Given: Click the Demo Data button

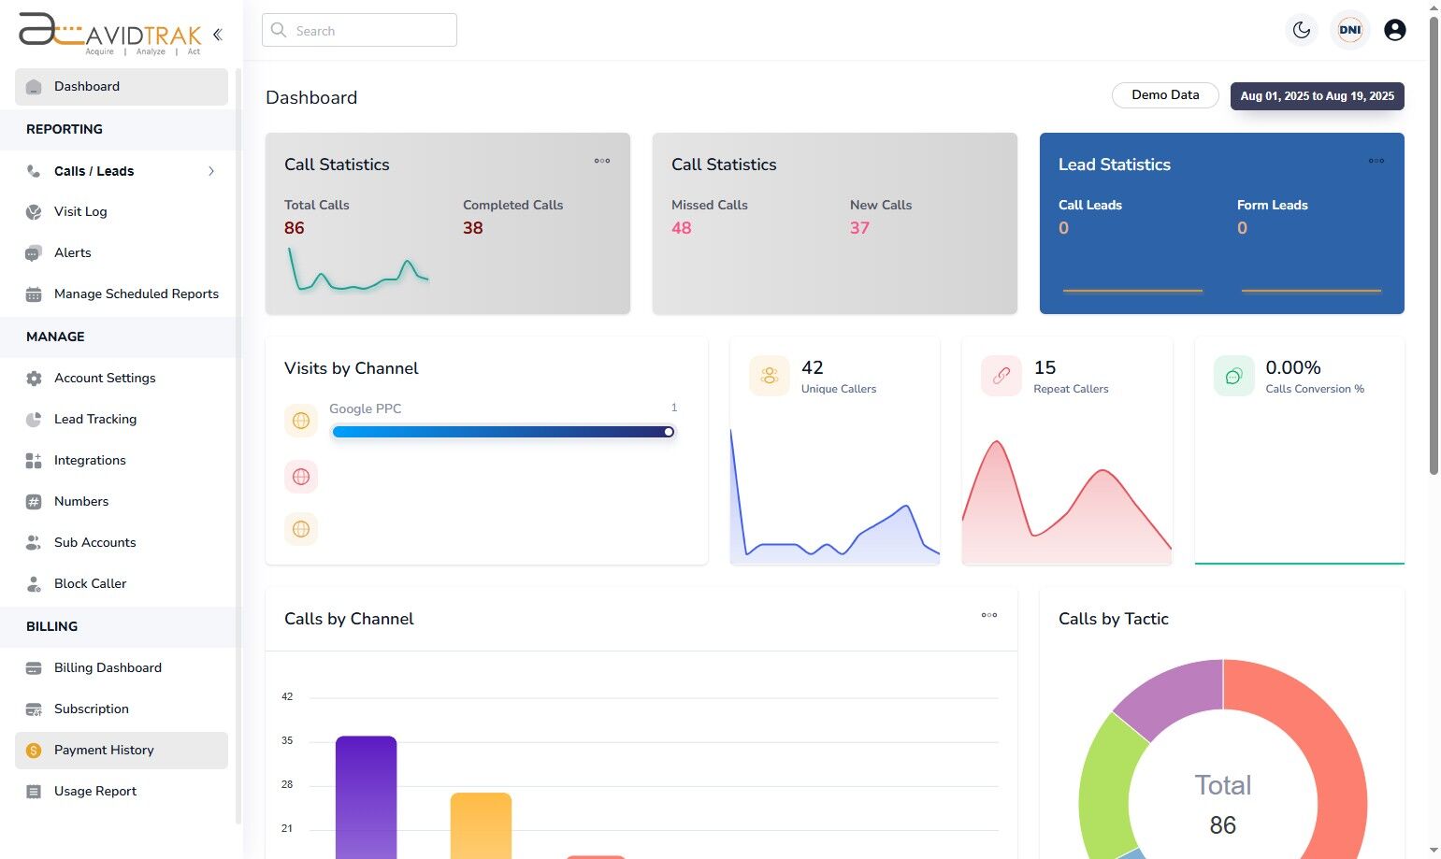Looking at the screenshot, I should click(1165, 95).
